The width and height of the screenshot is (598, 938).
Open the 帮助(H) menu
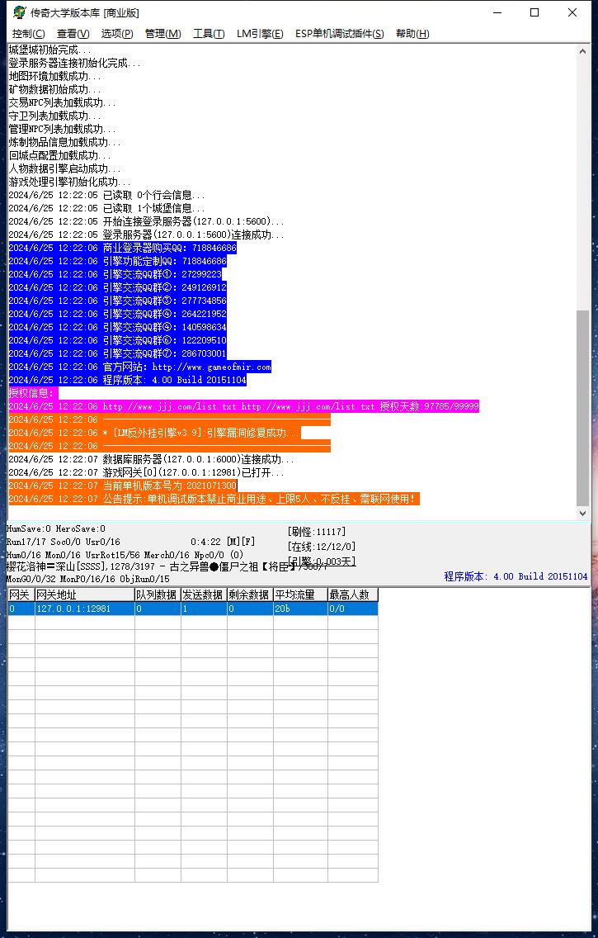point(412,34)
